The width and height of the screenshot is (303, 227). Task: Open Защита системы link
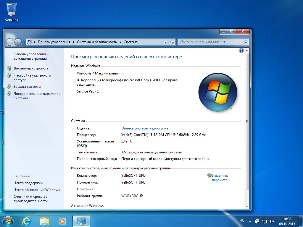(x=27, y=87)
